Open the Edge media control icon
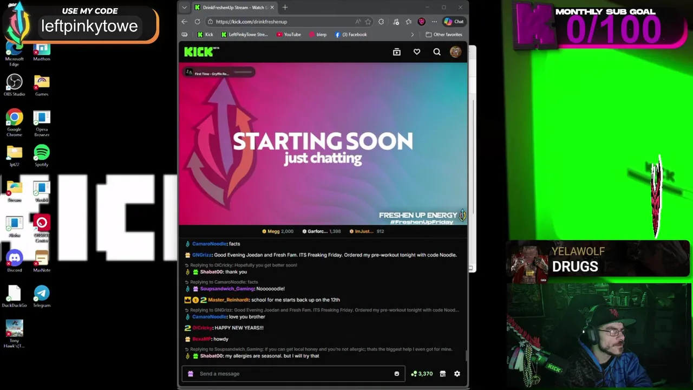693x390 pixels. click(x=396, y=22)
